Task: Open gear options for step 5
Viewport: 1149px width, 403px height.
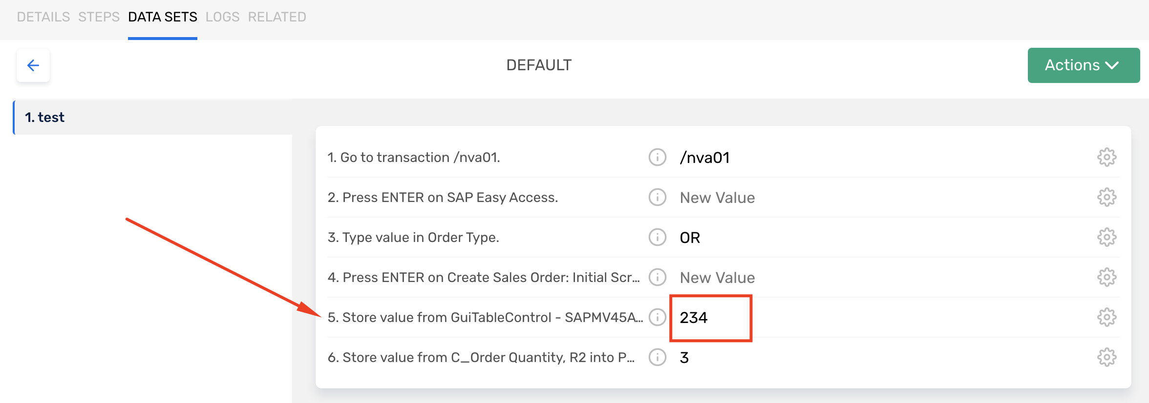Action: 1106,317
